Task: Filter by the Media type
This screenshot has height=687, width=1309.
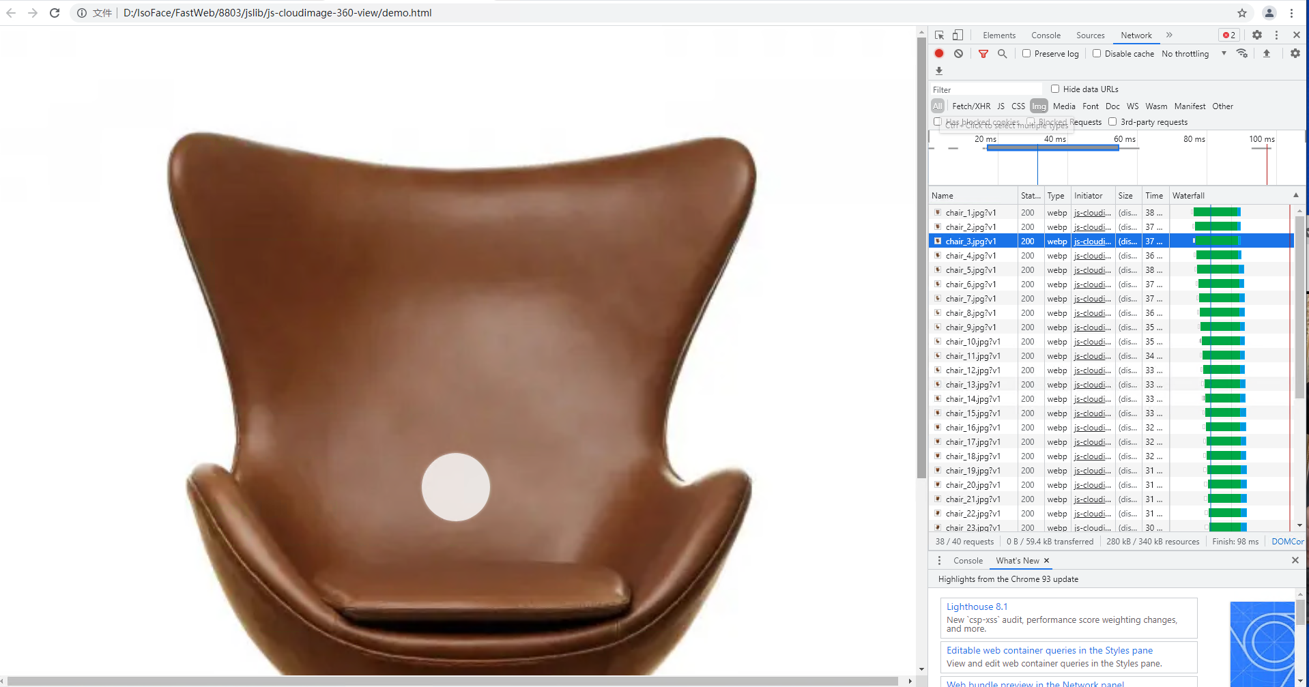Action: pos(1064,106)
